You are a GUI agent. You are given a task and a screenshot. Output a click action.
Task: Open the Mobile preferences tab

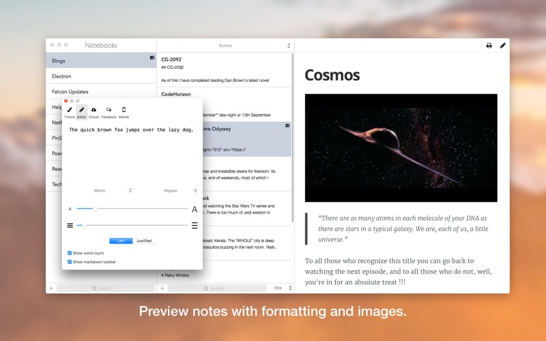pos(124,112)
